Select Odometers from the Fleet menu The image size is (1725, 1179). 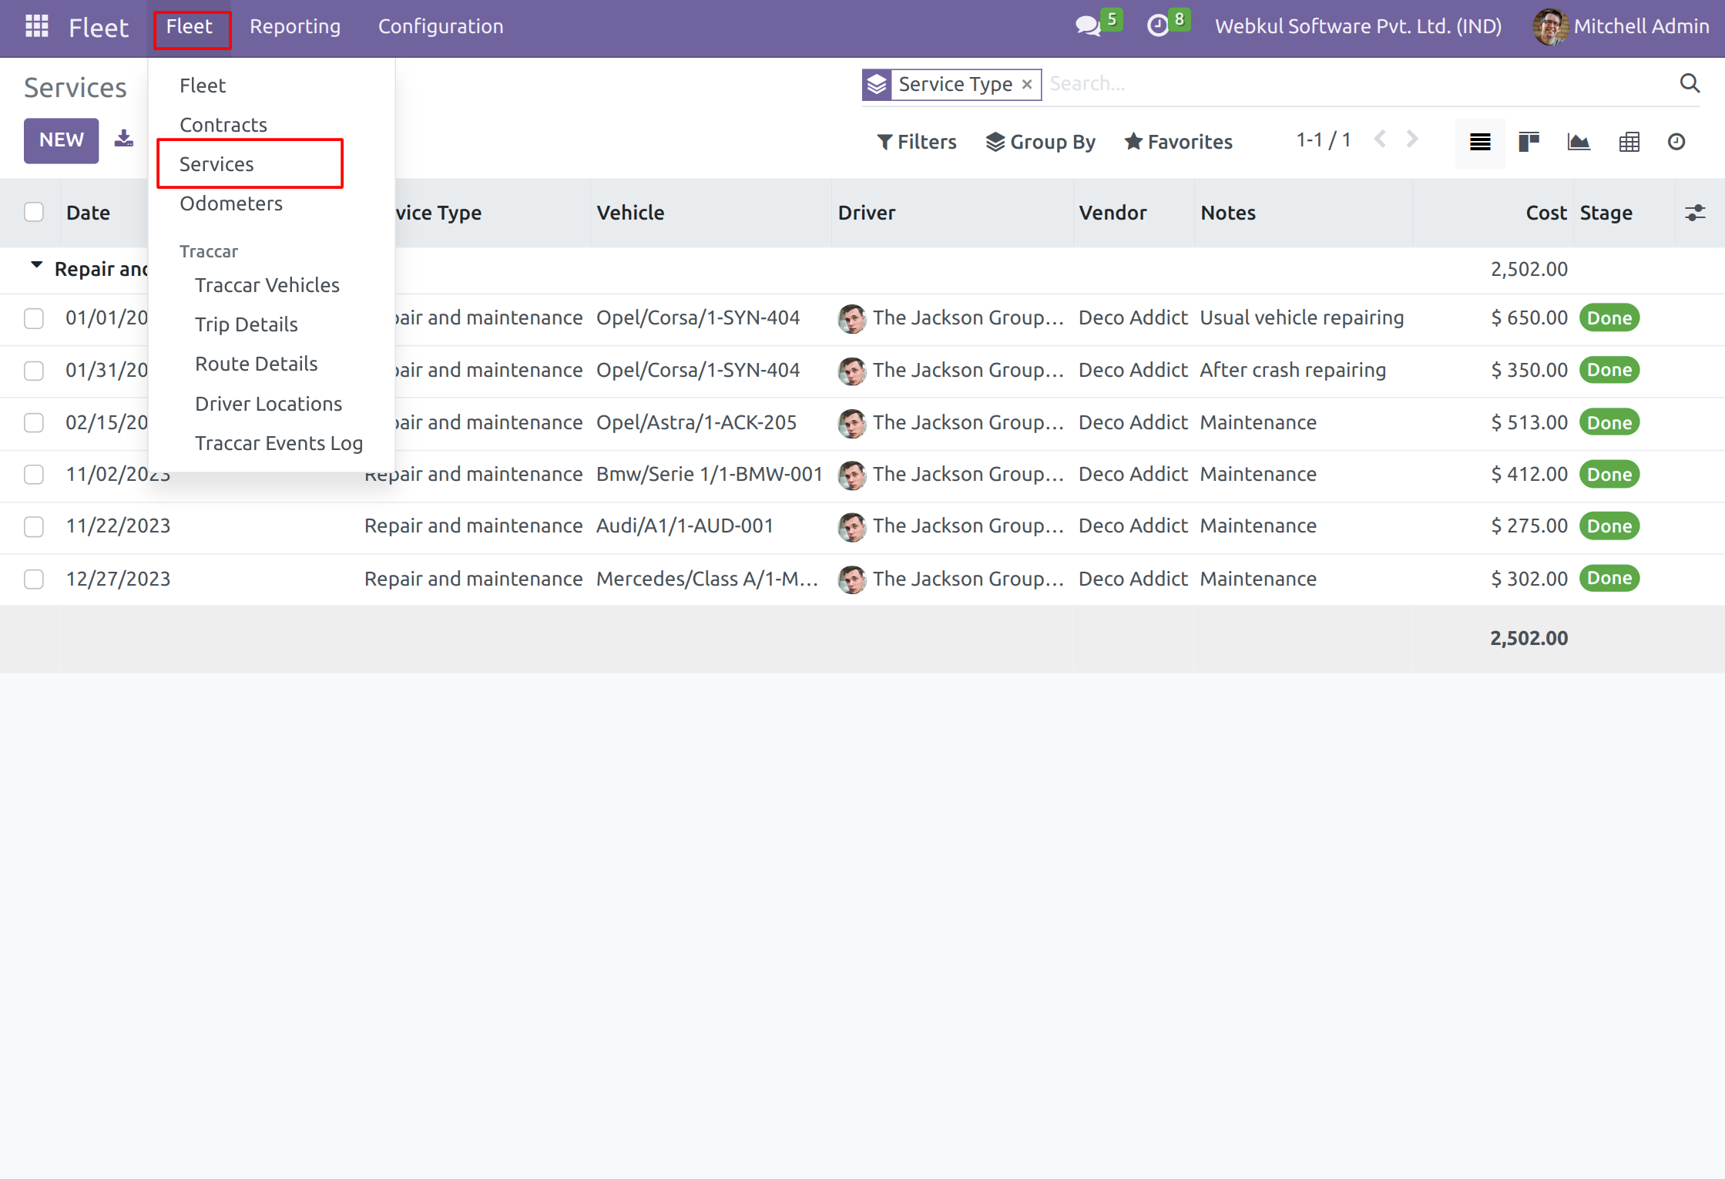(231, 203)
